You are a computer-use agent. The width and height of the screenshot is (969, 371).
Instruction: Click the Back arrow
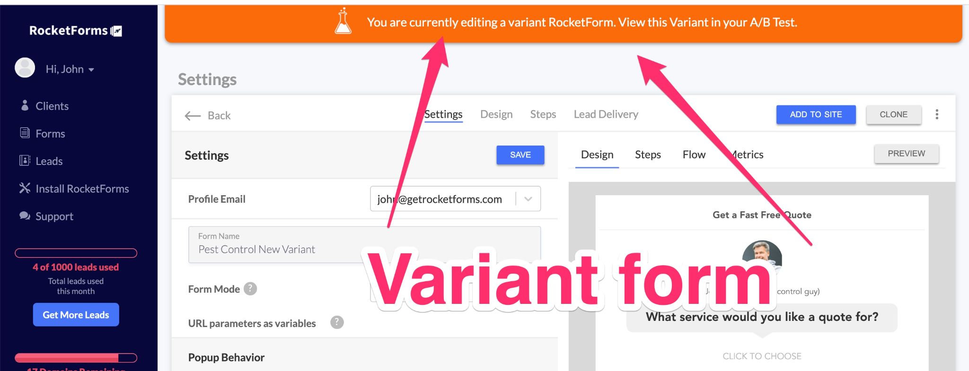tap(193, 116)
